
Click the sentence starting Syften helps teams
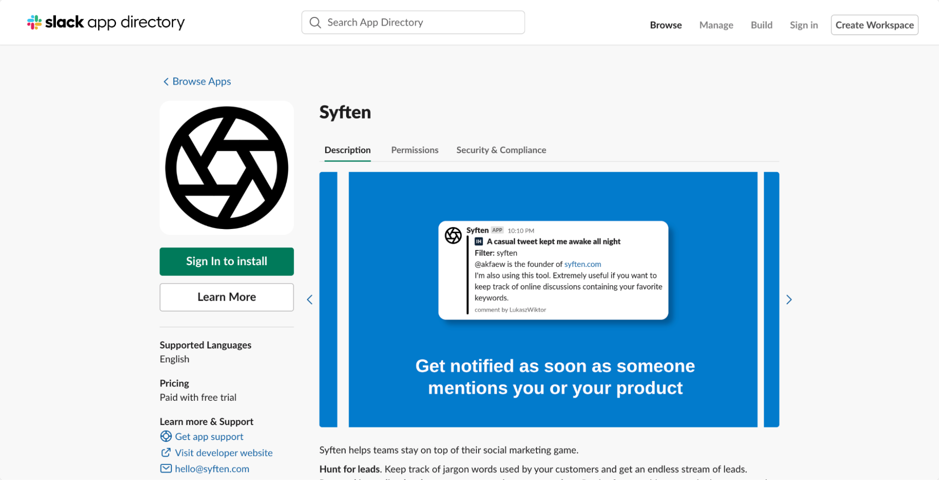(x=449, y=450)
